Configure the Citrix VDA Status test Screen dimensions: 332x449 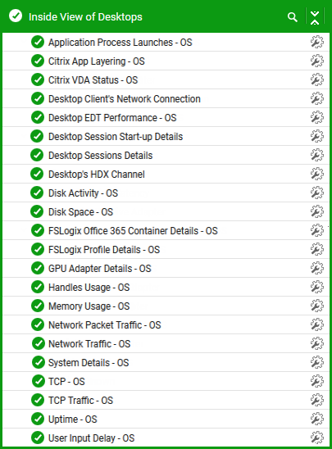point(316,80)
